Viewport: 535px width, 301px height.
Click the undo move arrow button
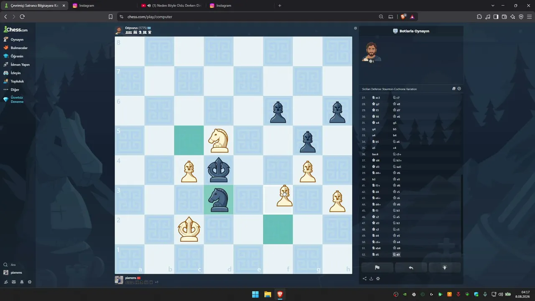click(x=411, y=268)
